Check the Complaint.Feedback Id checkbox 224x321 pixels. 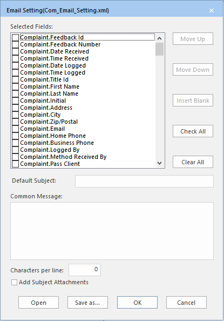15,38
